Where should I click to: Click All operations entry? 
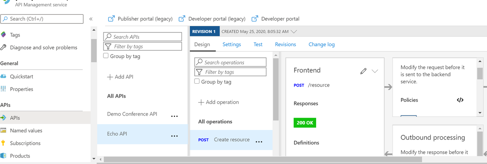(x=215, y=121)
